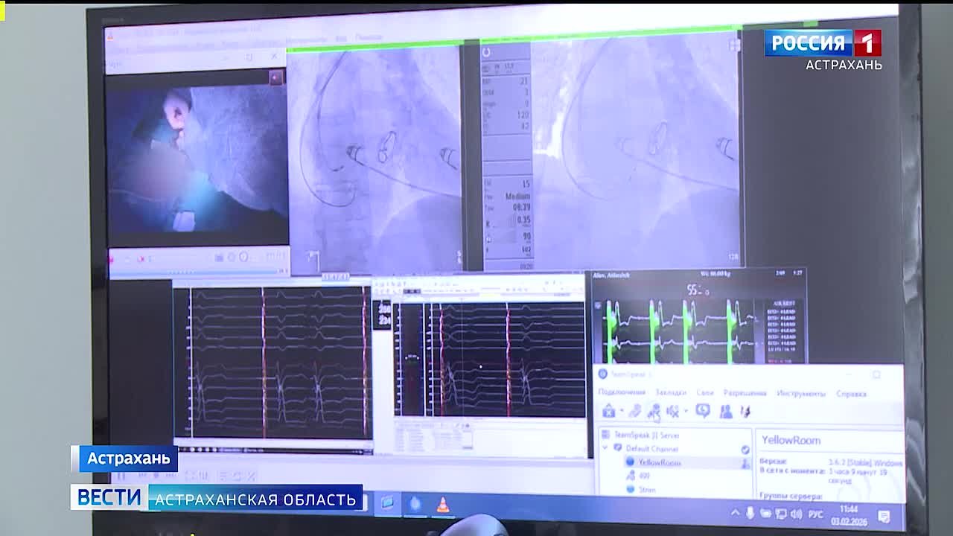Click the VLC cone icon in taskbar
Screen dimensions: 953x536
pos(442,505)
